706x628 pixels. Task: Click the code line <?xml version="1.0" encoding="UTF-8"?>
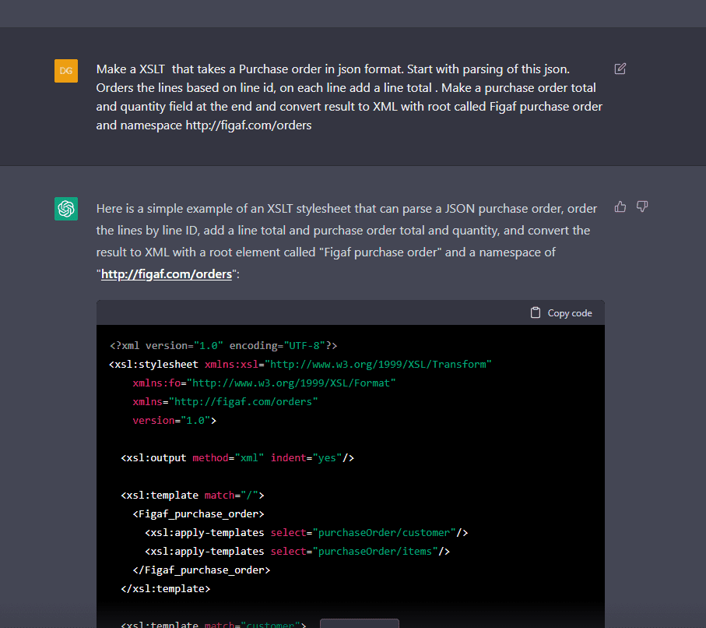tap(223, 346)
